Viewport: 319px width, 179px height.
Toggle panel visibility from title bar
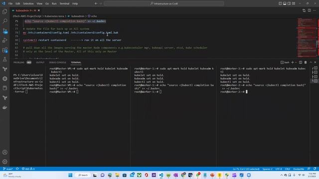tap(285, 3)
